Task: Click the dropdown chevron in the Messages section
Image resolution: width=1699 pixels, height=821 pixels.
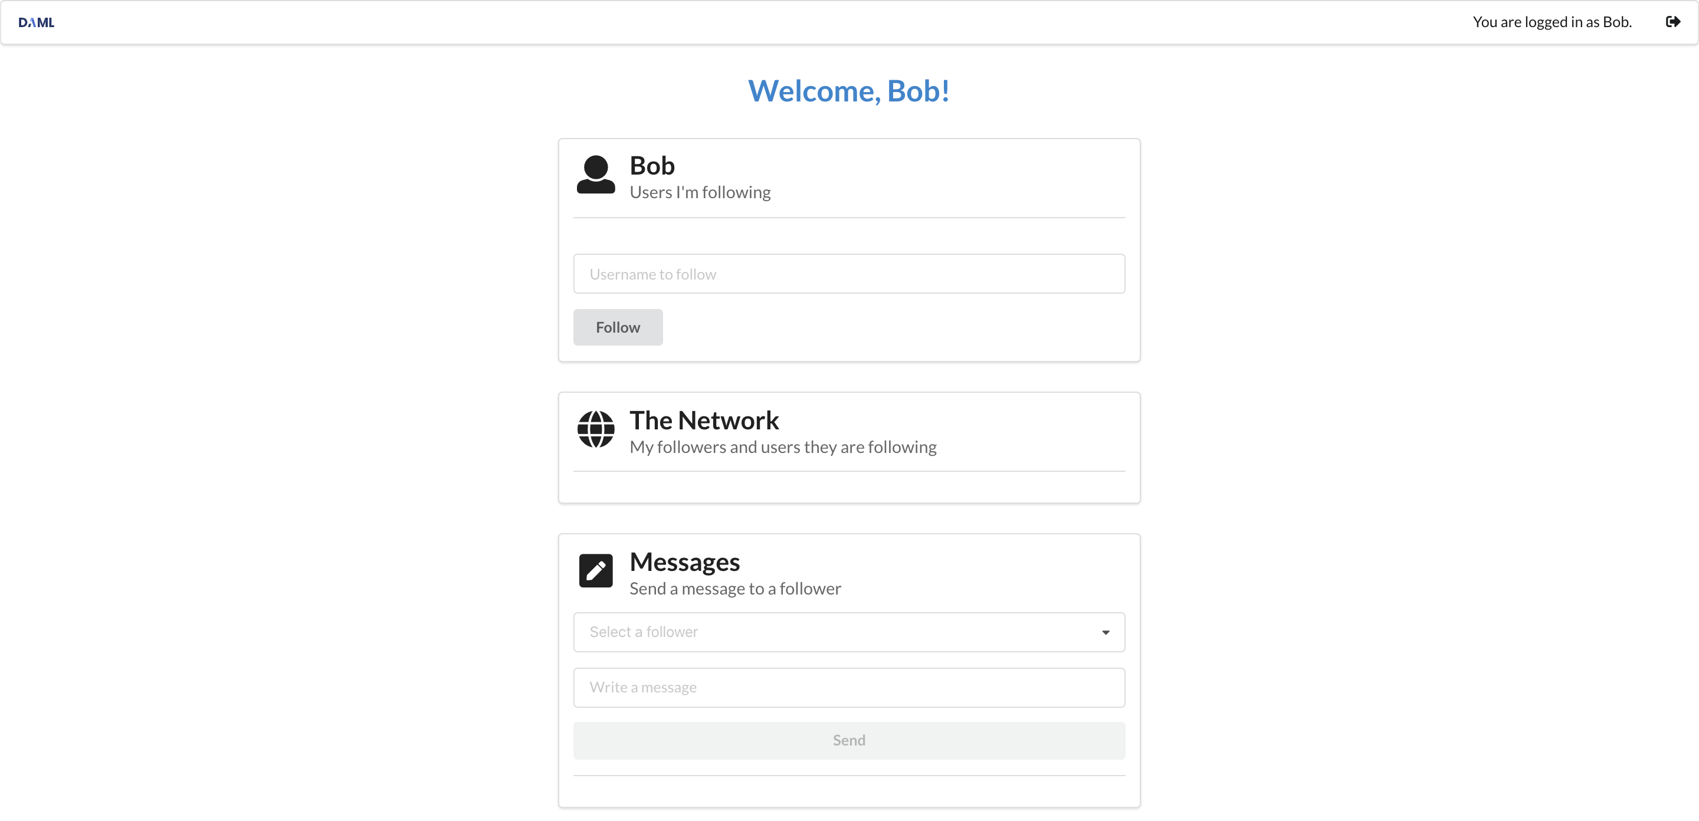Action: click(1106, 632)
